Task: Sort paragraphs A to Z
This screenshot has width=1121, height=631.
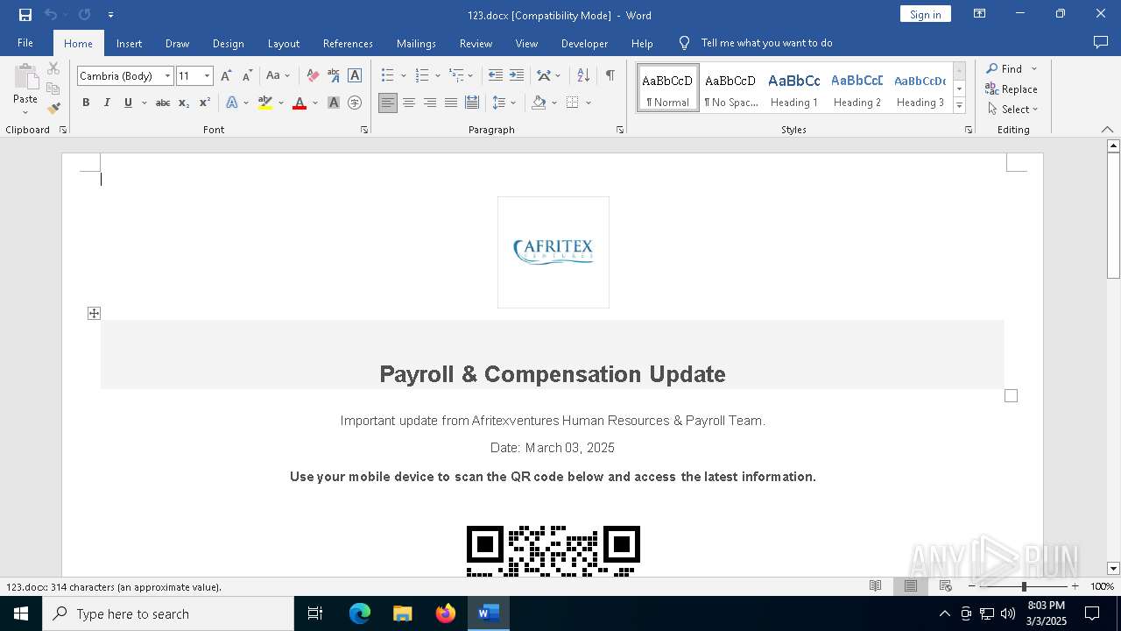Action: click(x=583, y=76)
